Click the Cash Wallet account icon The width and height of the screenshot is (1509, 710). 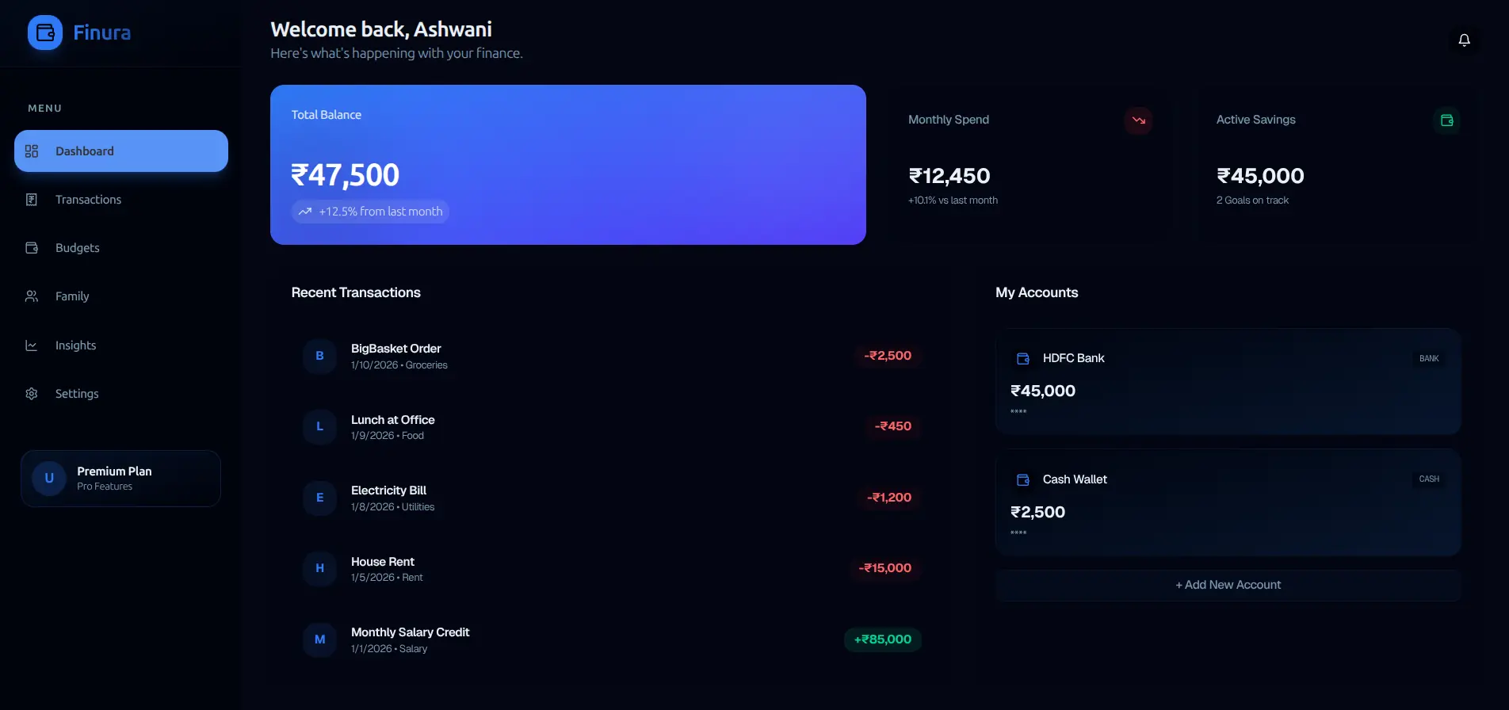pyautogui.click(x=1023, y=480)
